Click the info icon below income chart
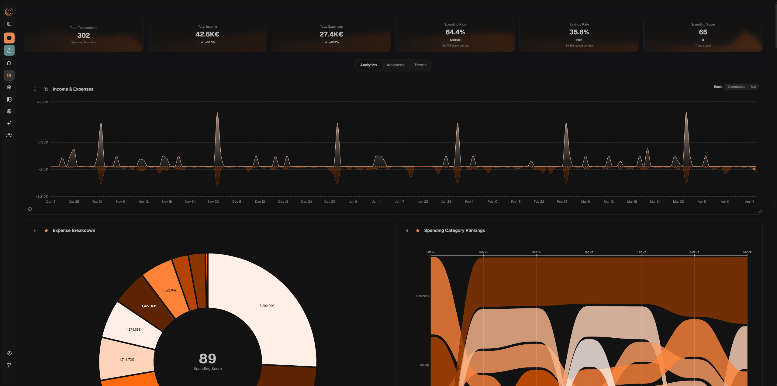The width and height of the screenshot is (777, 386). (30, 209)
